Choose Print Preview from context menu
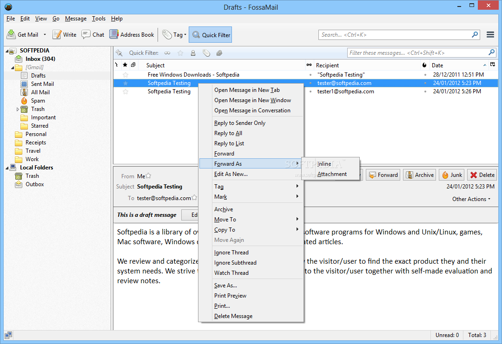The height and width of the screenshot is (344, 502). 251,295
